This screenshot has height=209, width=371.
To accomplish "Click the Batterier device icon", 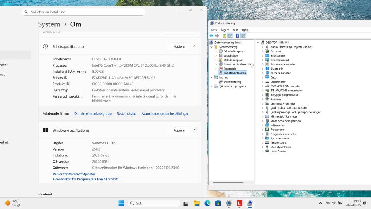I will [267, 51].
